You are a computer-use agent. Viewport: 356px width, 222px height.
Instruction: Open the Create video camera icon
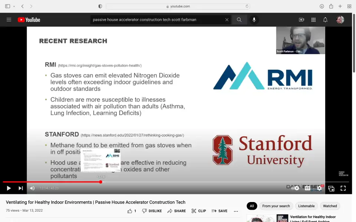pos(301,20)
